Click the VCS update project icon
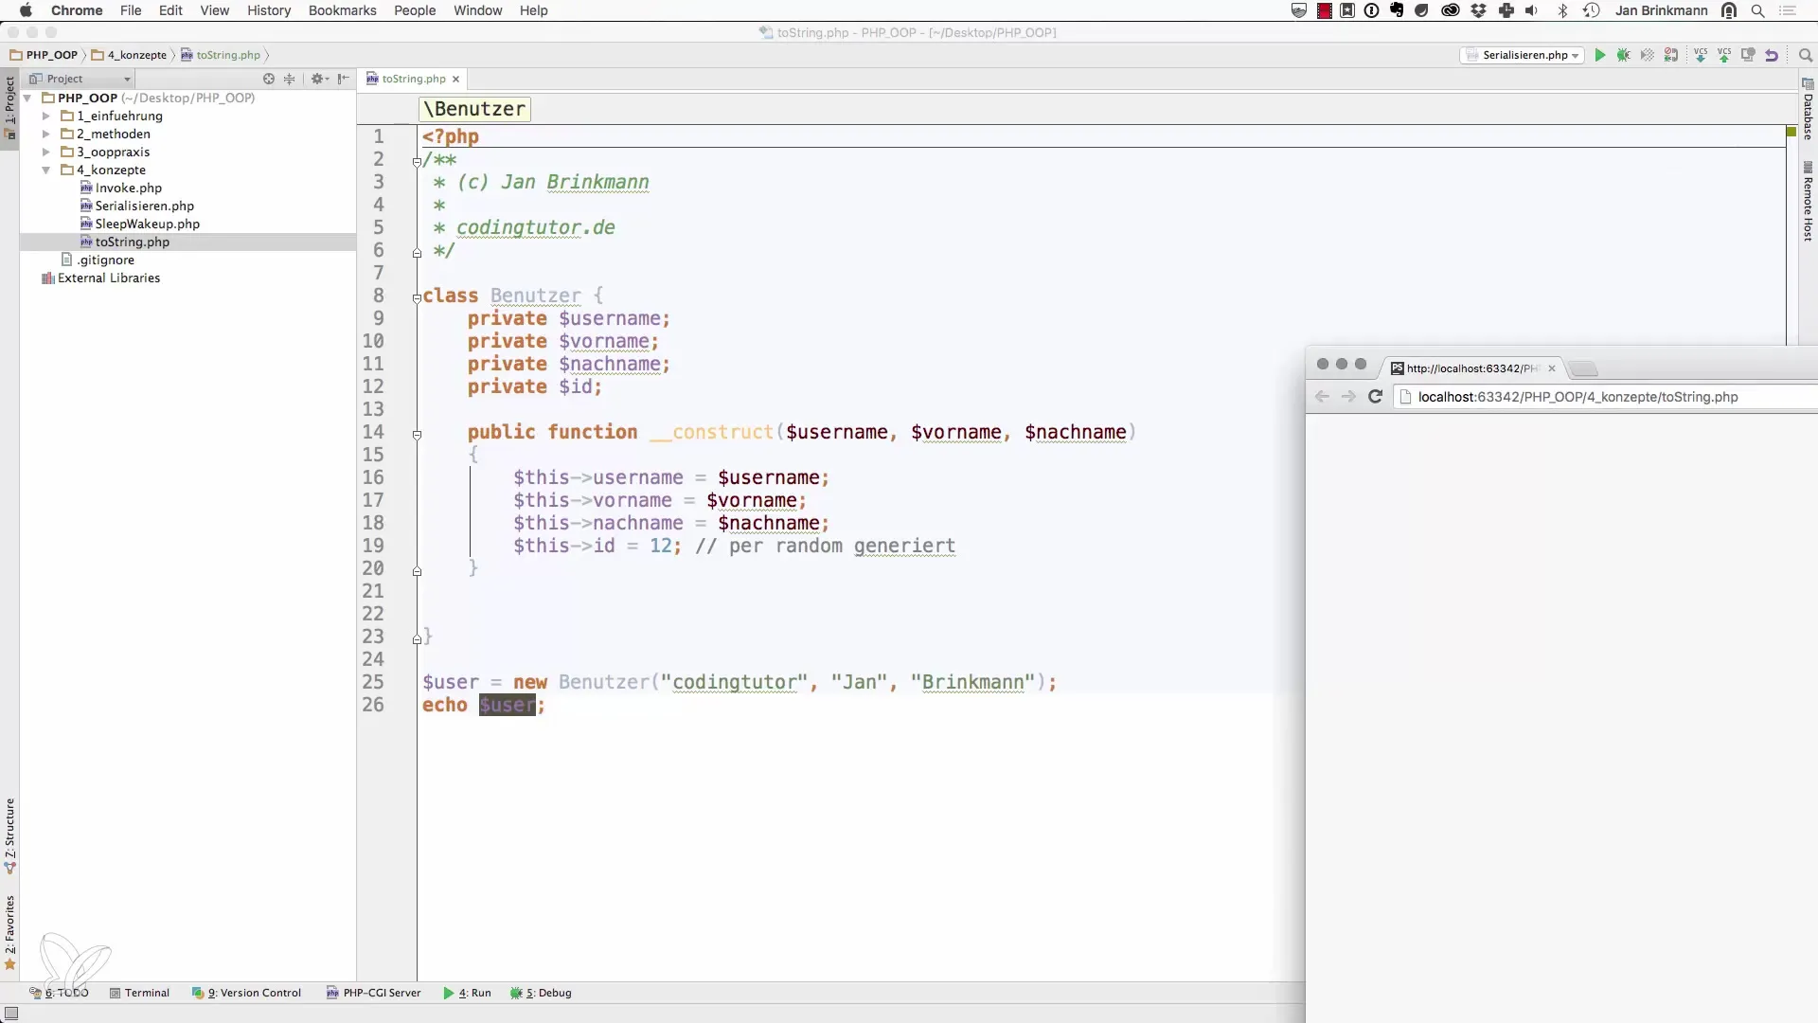 [1701, 55]
